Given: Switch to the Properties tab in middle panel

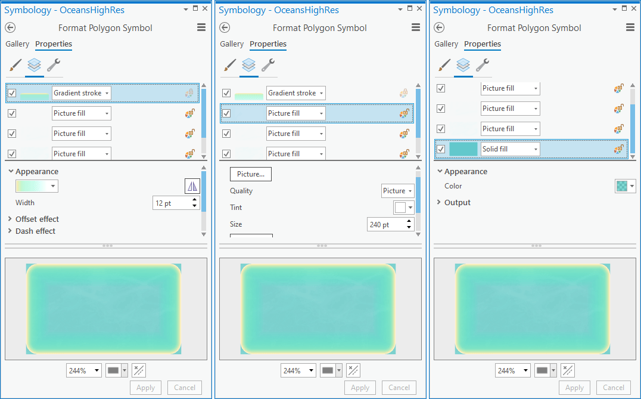Looking at the screenshot, I should 268,44.
